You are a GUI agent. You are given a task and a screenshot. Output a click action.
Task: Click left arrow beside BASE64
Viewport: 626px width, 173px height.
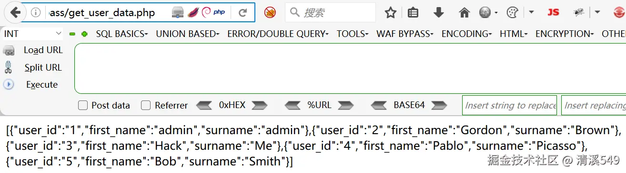click(379, 105)
